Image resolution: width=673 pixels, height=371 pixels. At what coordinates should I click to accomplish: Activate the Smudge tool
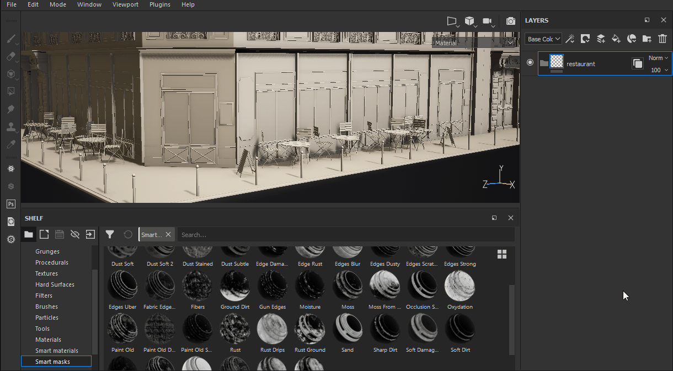point(10,109)
